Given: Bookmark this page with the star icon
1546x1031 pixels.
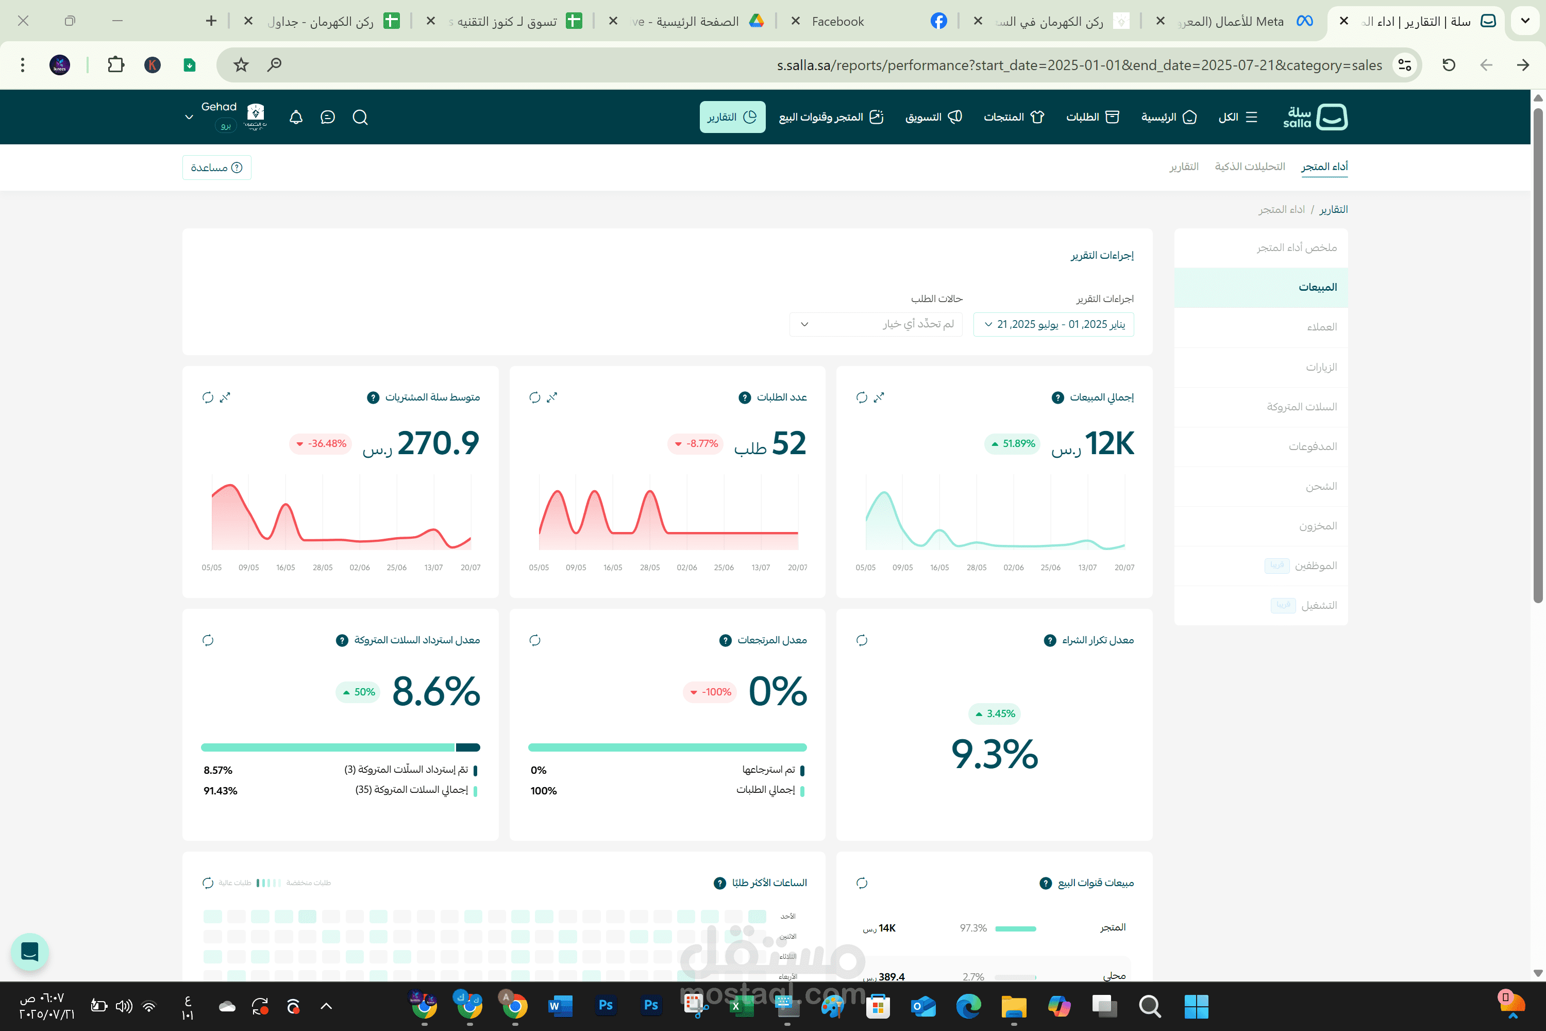Looking at the screenshot, I should tap(241, 64).
